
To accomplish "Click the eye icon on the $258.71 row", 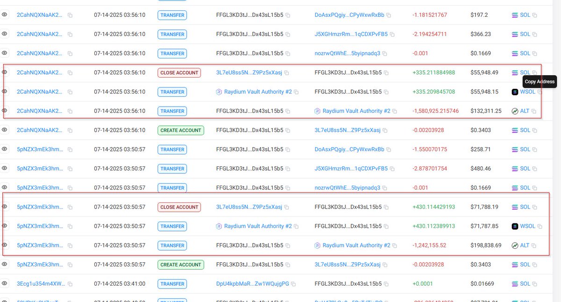I will coord(4,149).
